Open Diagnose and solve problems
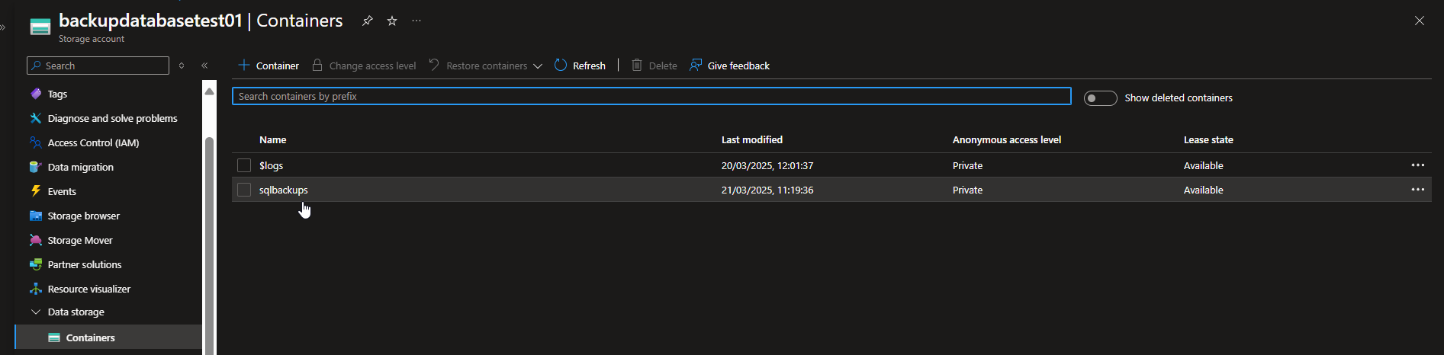Screen dimensions: 1444x355 [112, 118]
